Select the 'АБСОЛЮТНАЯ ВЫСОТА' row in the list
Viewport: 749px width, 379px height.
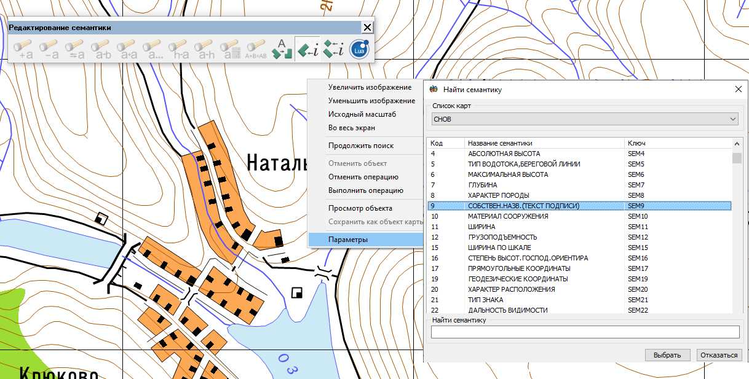504,154
